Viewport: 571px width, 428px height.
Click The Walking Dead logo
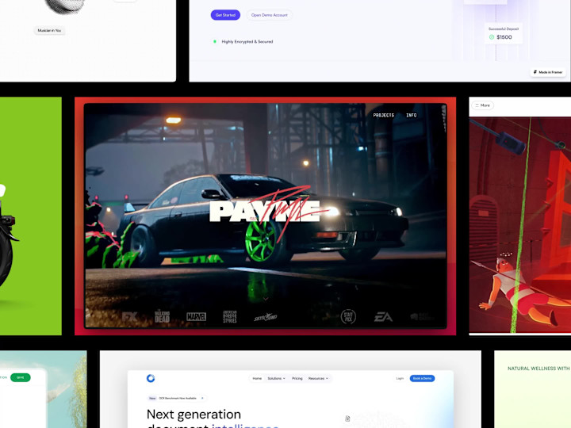pyautogui.click(x=162, y=316)
